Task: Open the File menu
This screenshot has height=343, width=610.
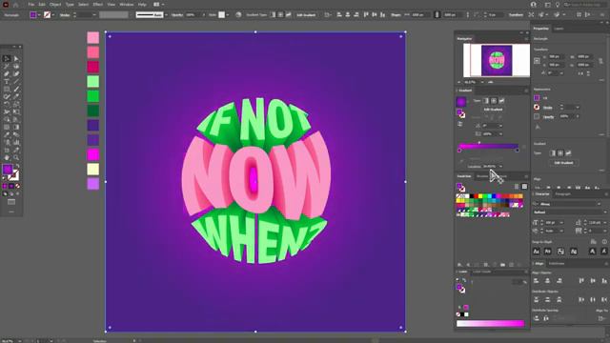Action: click(31, 4)
